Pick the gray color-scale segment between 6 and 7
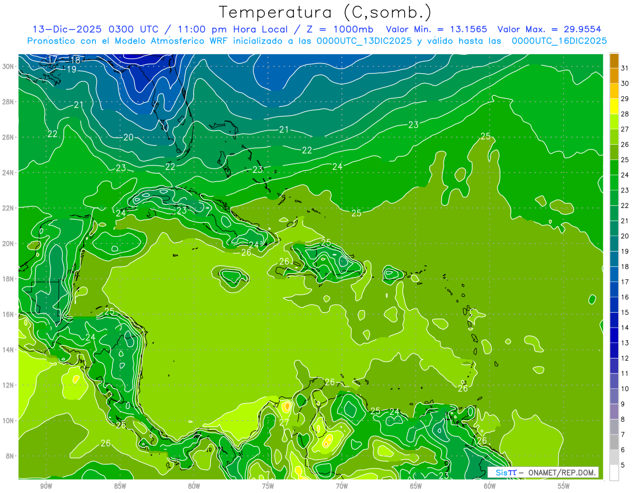The width and height of the screenshot is (639, 493). click(615, 442)
